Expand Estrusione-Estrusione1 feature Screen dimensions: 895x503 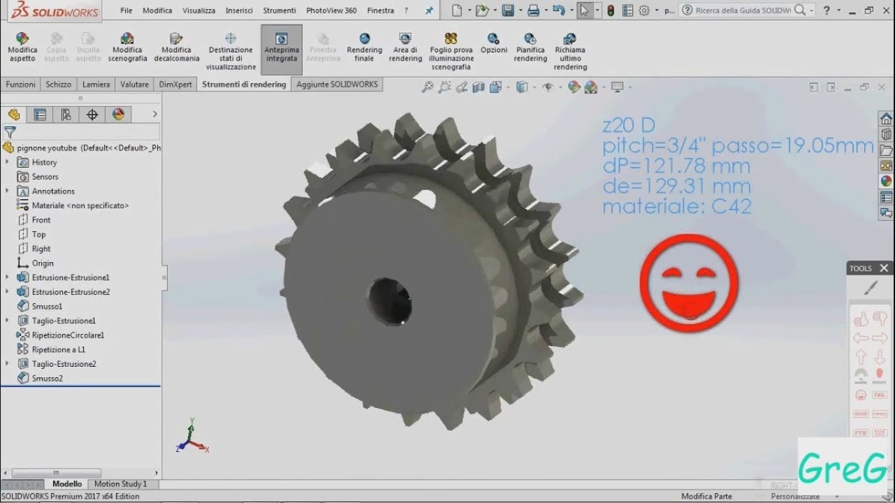[7, 277]
